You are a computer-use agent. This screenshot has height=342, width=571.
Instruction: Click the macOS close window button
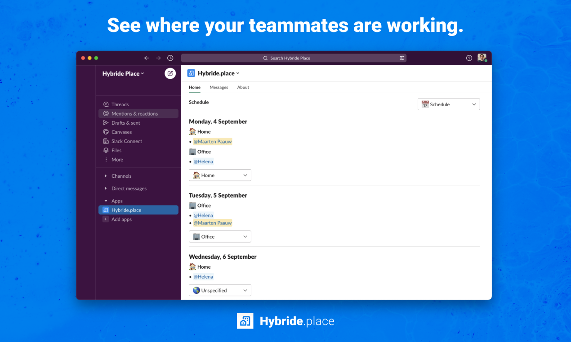click(83, 58)
